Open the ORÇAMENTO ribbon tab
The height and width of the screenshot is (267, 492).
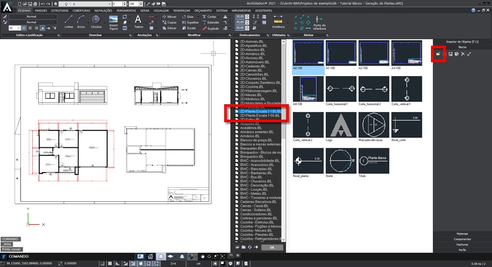click(203, 11)
